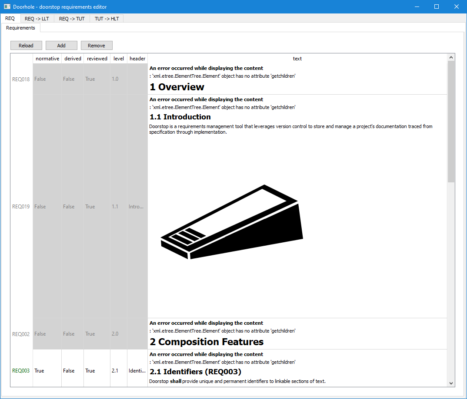The width and height of the screenshot is (467, 399).
Task: Open the TUT -> HLT tab
Action: pyautogui.click(x=106, y=19)
